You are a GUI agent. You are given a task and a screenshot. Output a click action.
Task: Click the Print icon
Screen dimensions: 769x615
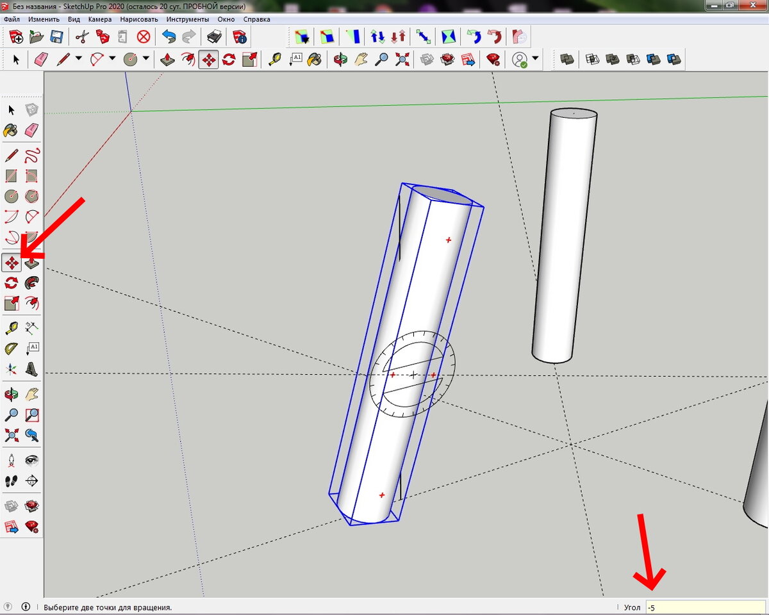tap(213, 36)
